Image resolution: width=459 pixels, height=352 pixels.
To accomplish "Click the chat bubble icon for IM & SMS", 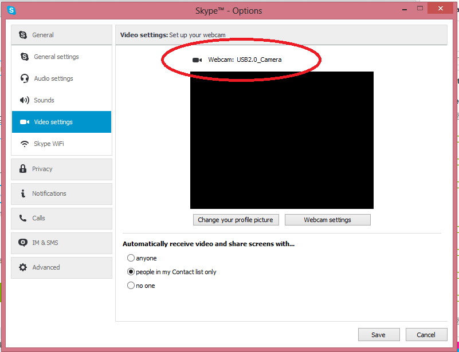I will 24,243.
